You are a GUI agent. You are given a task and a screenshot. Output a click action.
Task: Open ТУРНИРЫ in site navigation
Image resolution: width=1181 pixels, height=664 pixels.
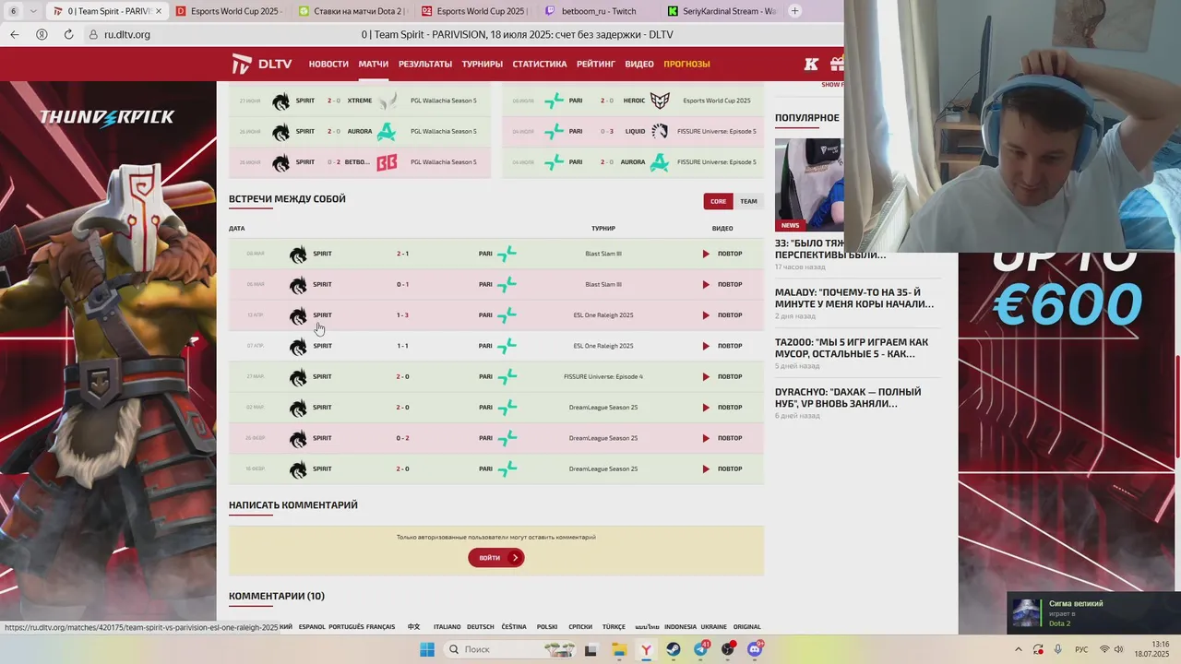[483, 65]
